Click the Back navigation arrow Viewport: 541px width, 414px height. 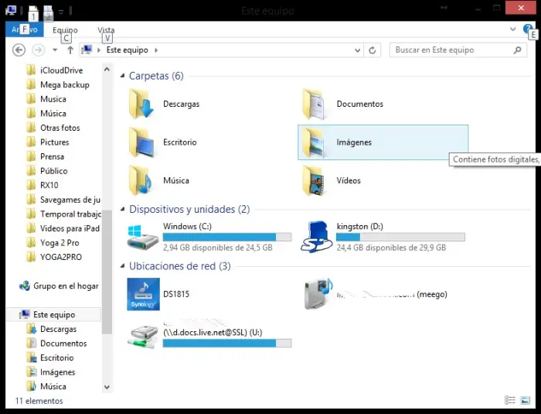point(19,50)
